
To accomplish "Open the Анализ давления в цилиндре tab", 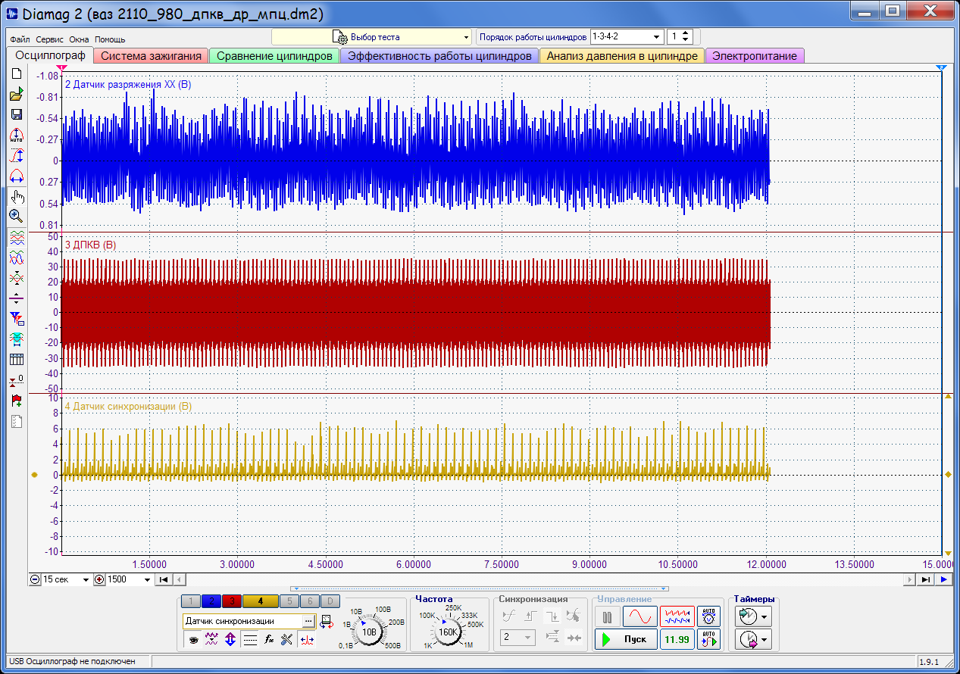I will coord(622,56).
